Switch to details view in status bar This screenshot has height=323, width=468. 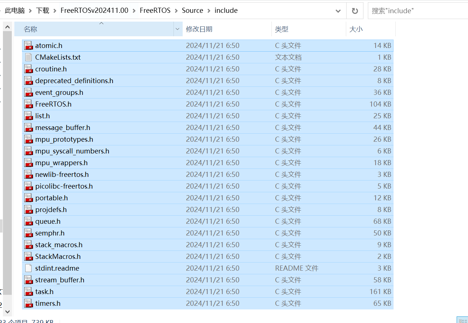462,320
